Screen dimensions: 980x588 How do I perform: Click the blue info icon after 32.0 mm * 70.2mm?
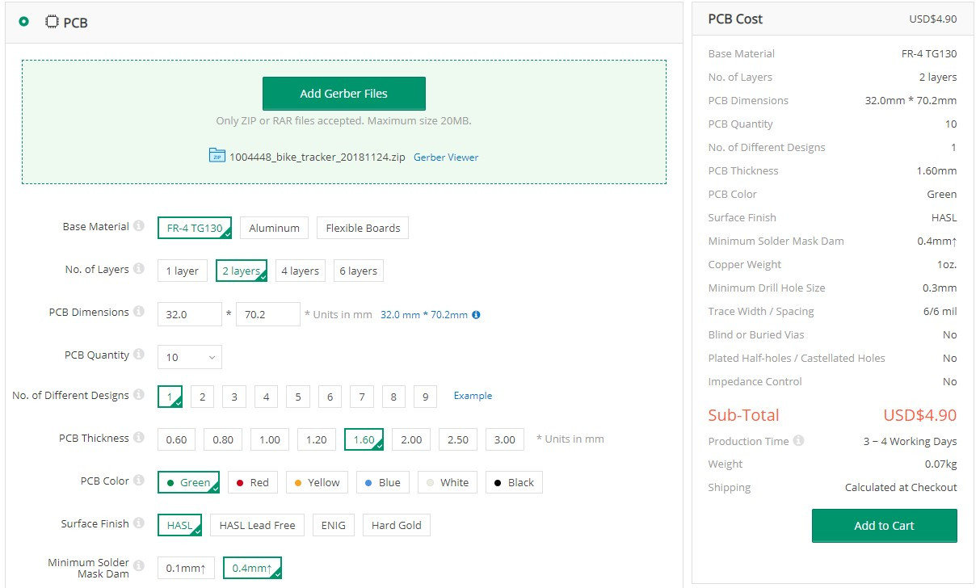474,314
